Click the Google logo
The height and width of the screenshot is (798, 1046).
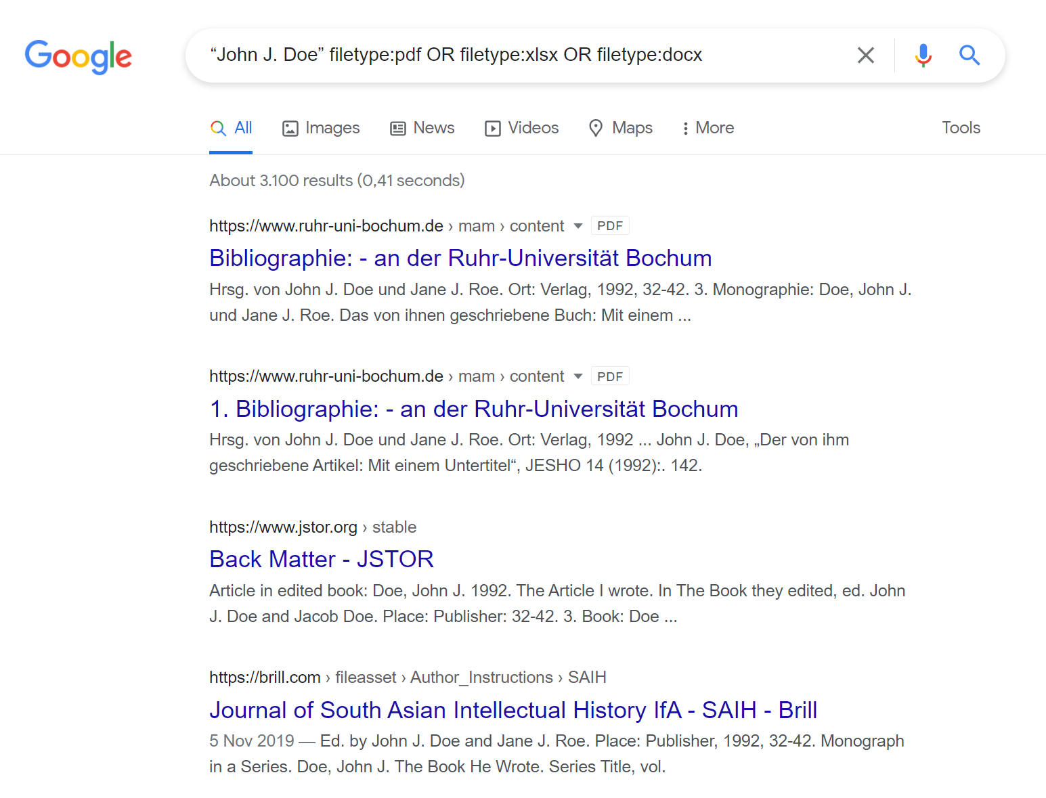79,56
